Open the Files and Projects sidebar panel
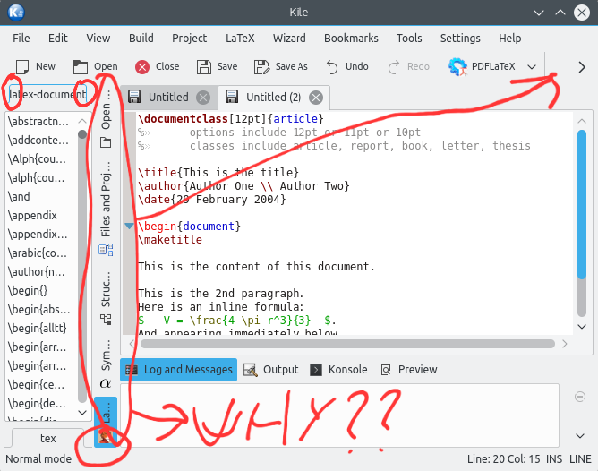 (x=106, y=209)
